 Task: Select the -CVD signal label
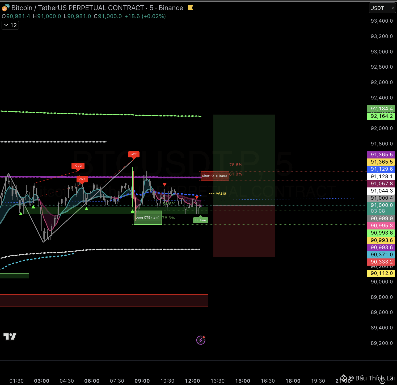(x=78, y=166)
